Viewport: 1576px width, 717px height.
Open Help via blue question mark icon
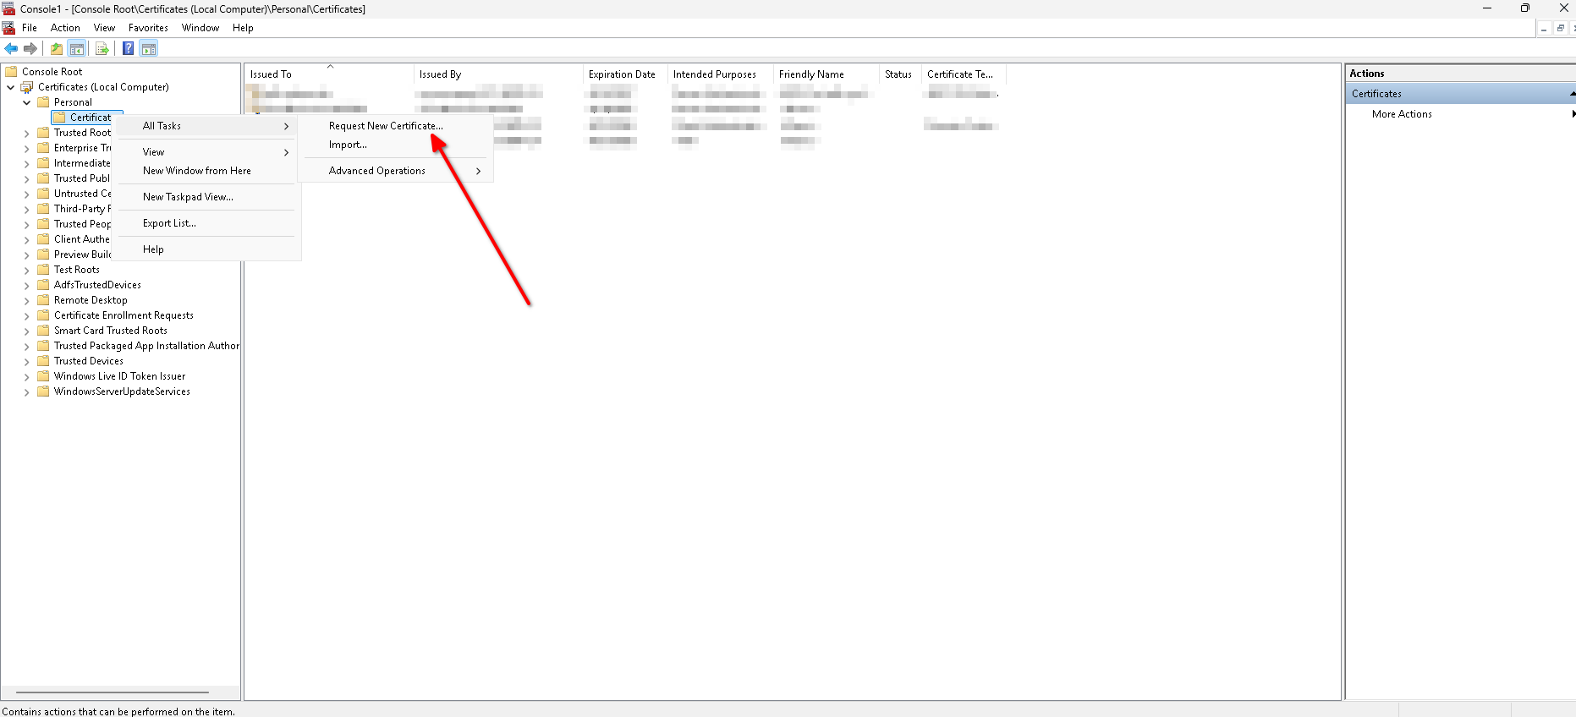(x=128, y=49)
